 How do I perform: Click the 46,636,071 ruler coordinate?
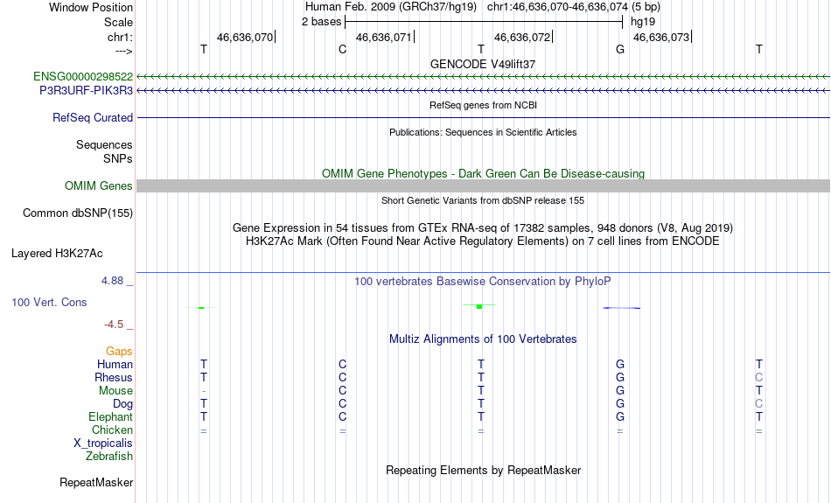pyautogui.click(x=384, y=37)
